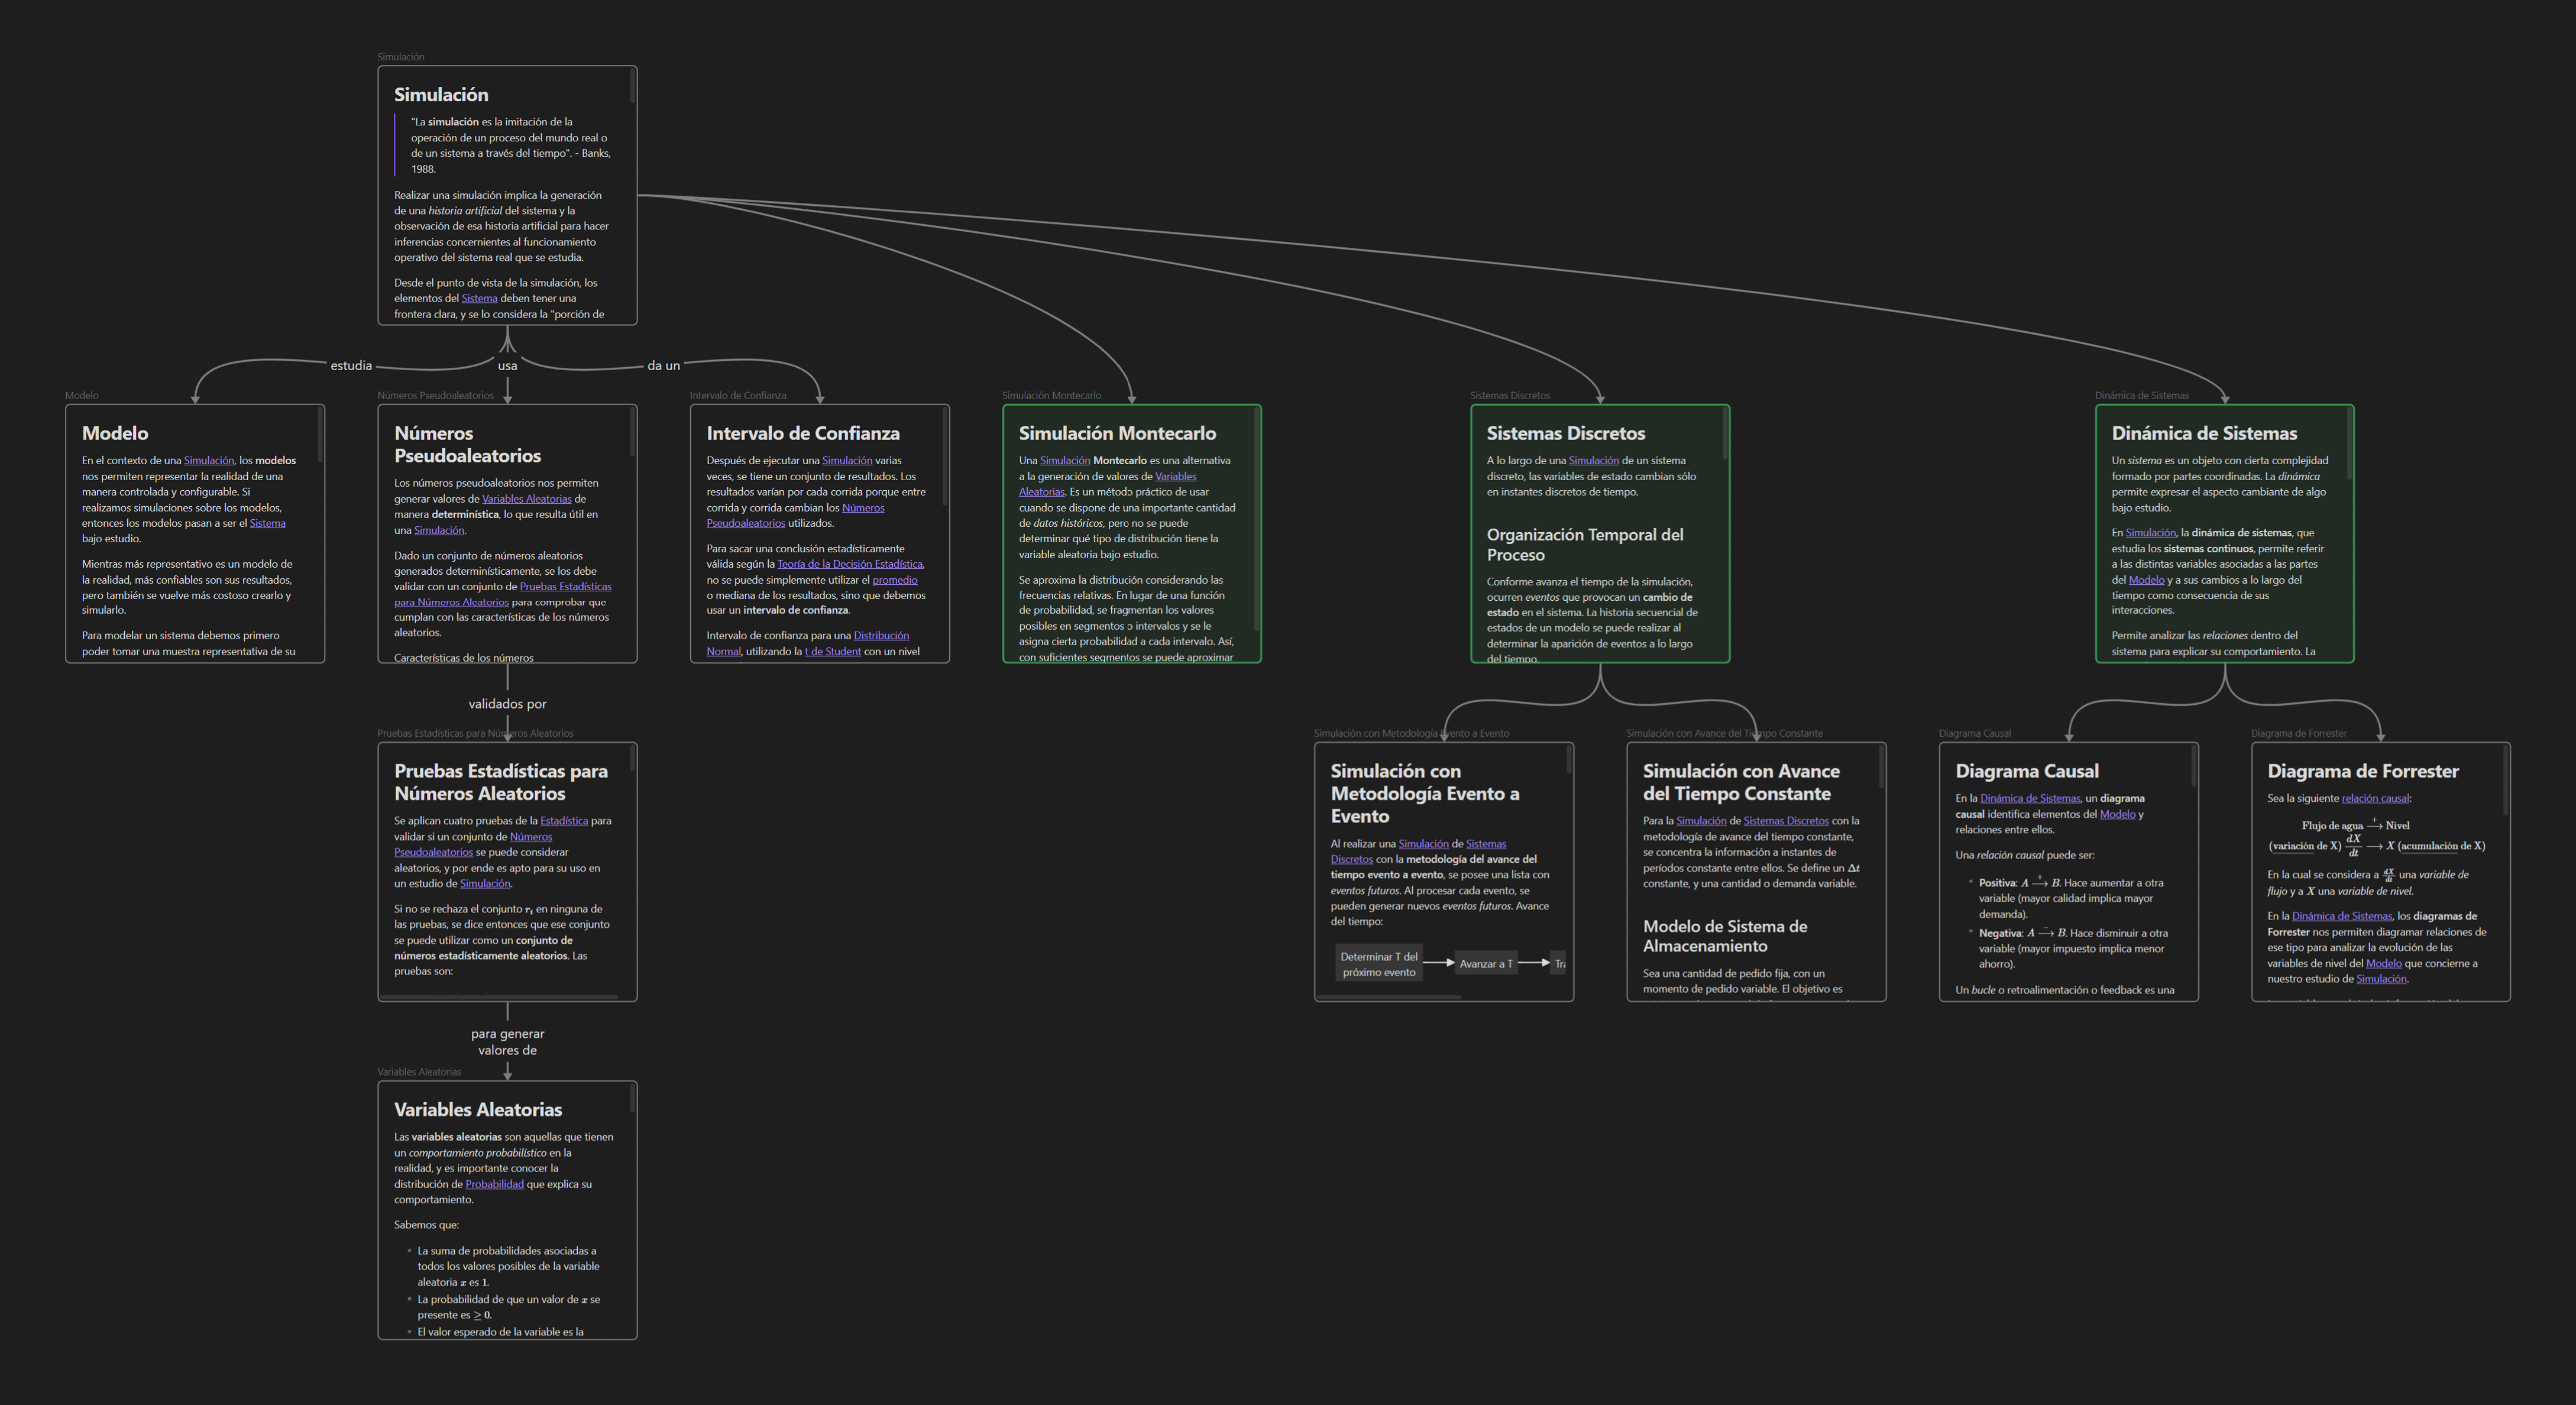
Task: Click the vertical scrollbar of the Simulación card
Action: (x=632, y=86)
